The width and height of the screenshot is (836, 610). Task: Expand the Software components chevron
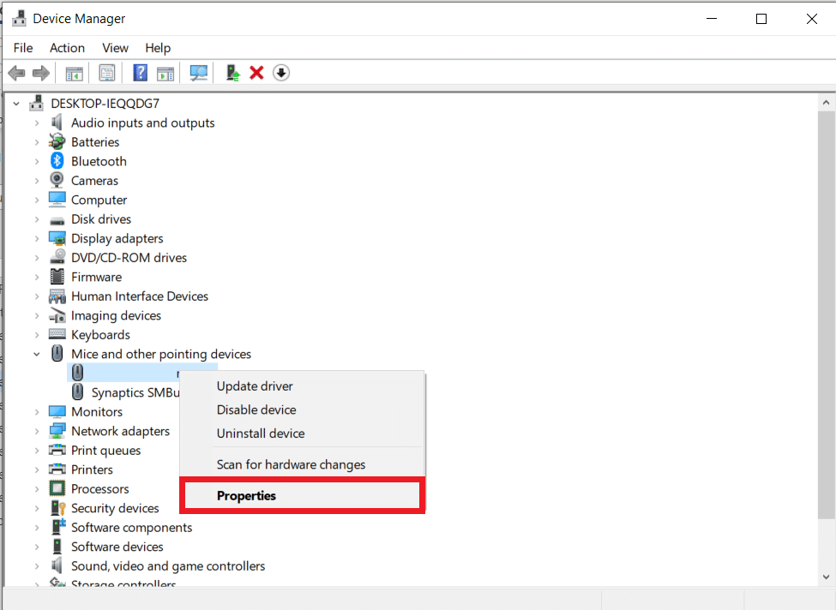coord(37,528)
